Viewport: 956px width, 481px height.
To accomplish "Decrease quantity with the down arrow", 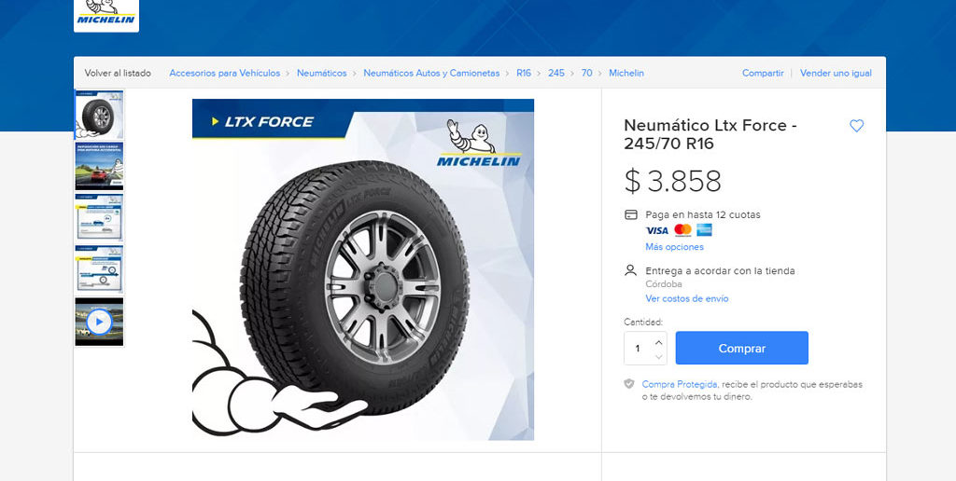I will (x=658, y=356).
